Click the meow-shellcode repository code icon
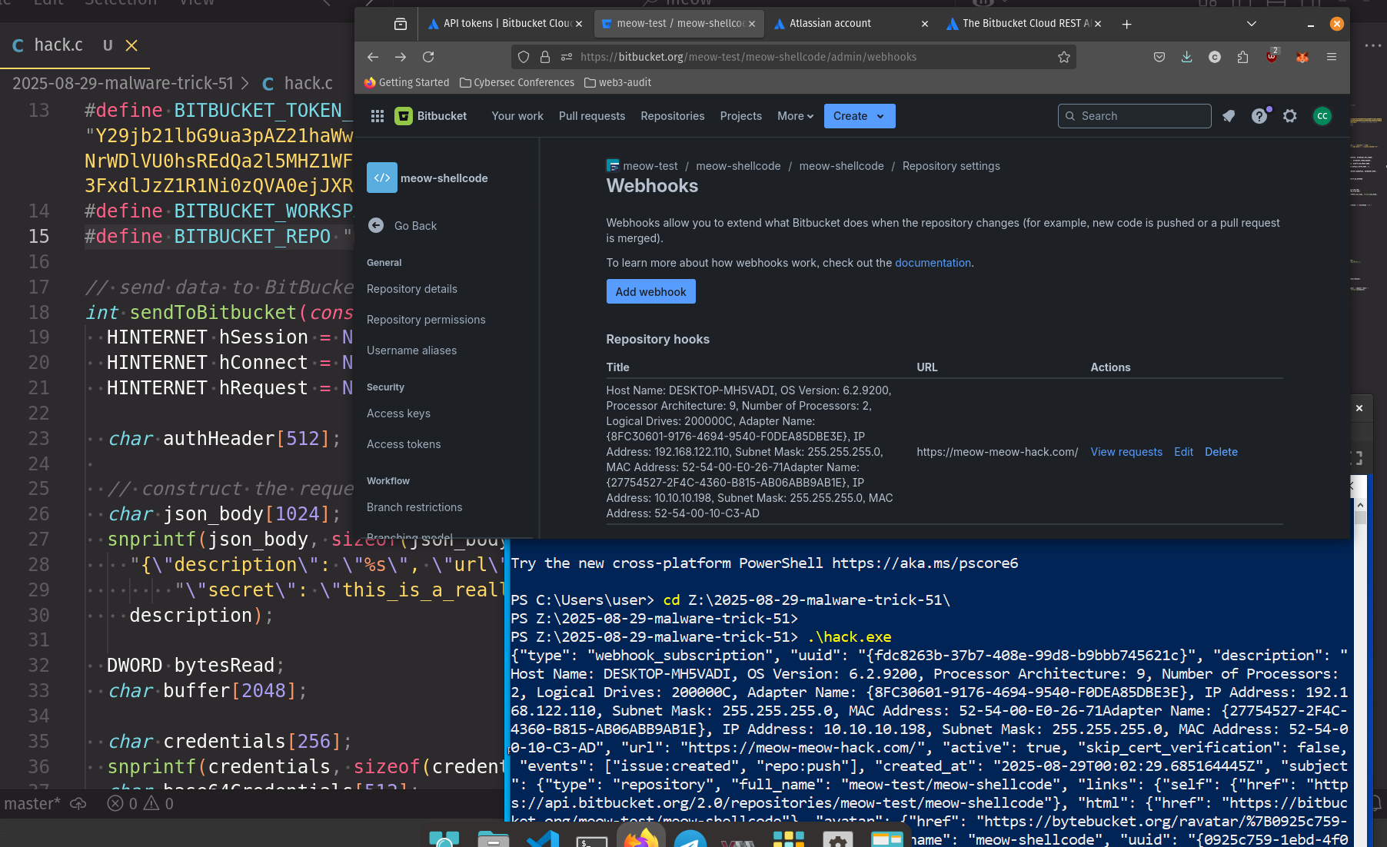This screenshot has height=847, width=1387. 382,178
